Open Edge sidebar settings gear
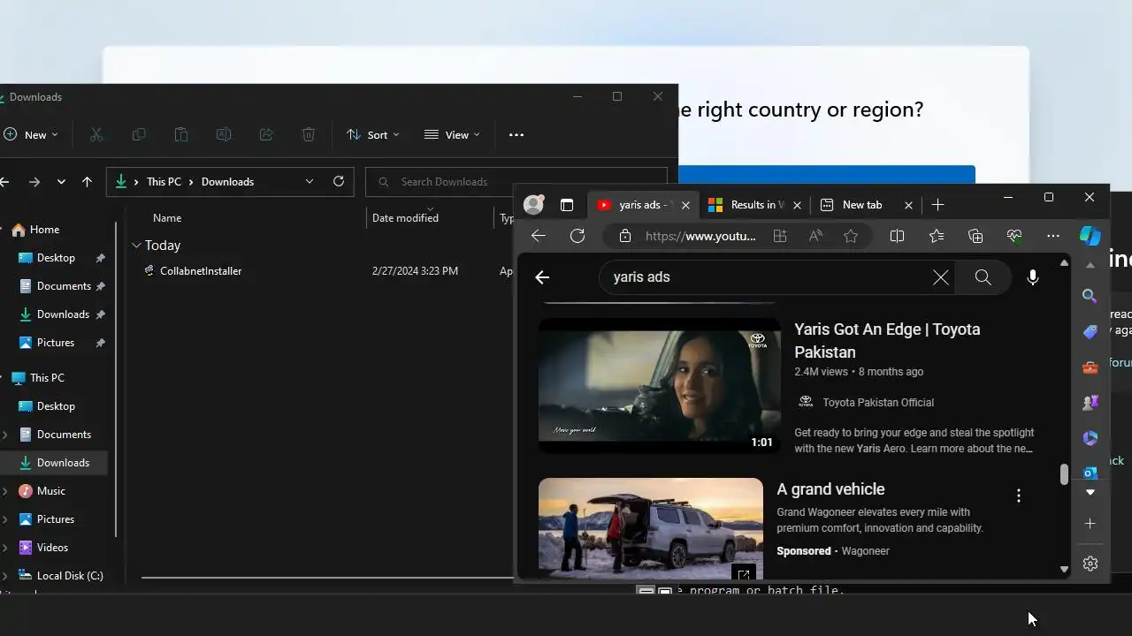Image resolution: width=1132 pixels, height=636 pixels. (1090, 564)
